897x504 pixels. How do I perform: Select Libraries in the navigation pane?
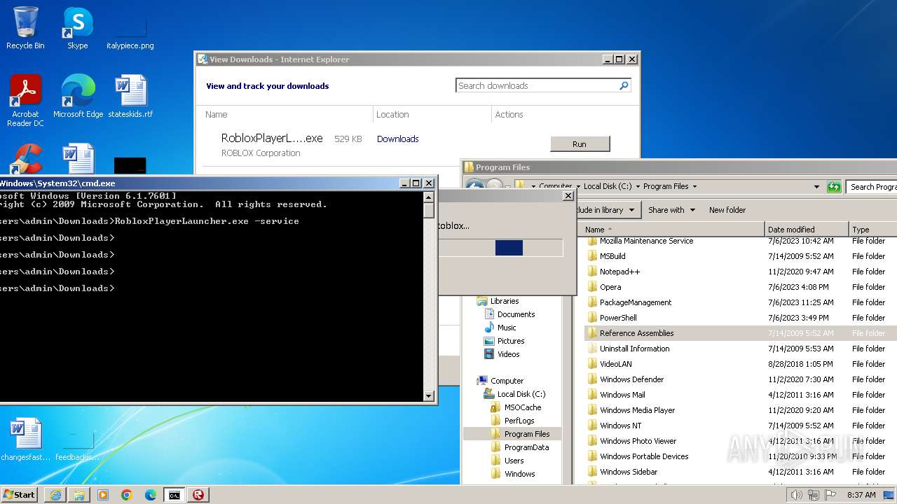pos(504,301)
